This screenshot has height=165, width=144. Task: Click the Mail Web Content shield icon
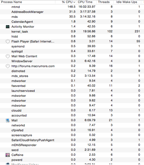pyautogui.click(x=8, y=56)
